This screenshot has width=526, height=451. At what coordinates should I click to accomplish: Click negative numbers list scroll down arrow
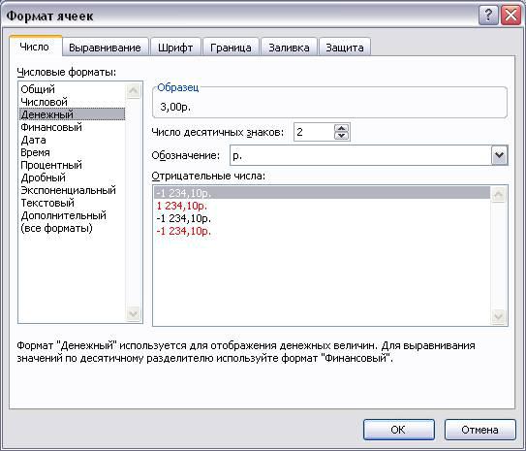coord(498,316)
